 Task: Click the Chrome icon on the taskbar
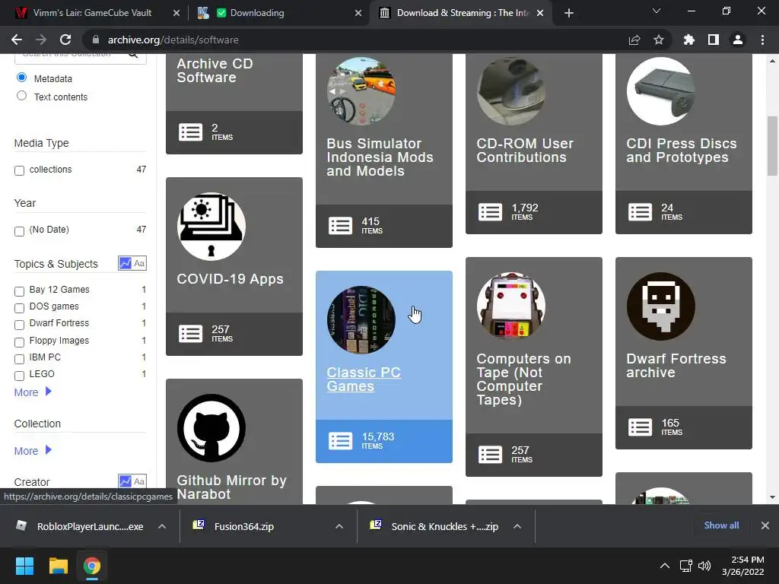(x=92, y=566)
